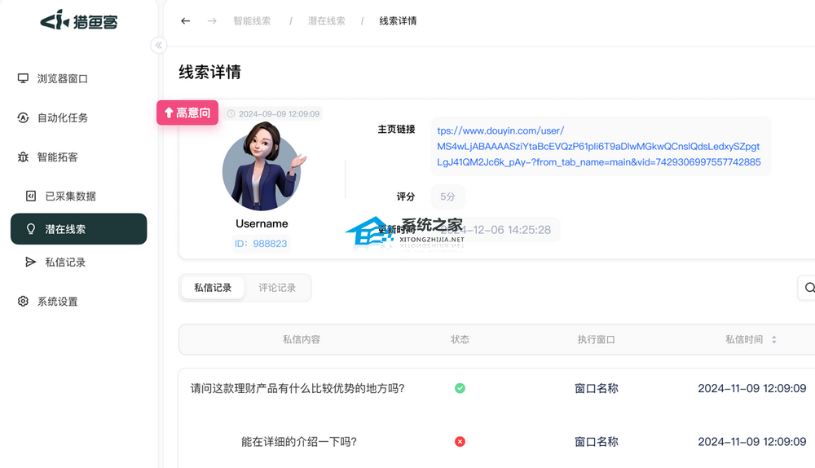Viewport: 815px width, 468px height.
Task: Click the red failed status icon
Action: (x=460, y=441)
